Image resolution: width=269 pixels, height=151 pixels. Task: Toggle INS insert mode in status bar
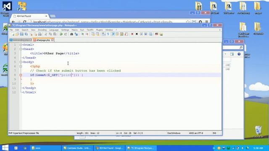pos(214,133)
